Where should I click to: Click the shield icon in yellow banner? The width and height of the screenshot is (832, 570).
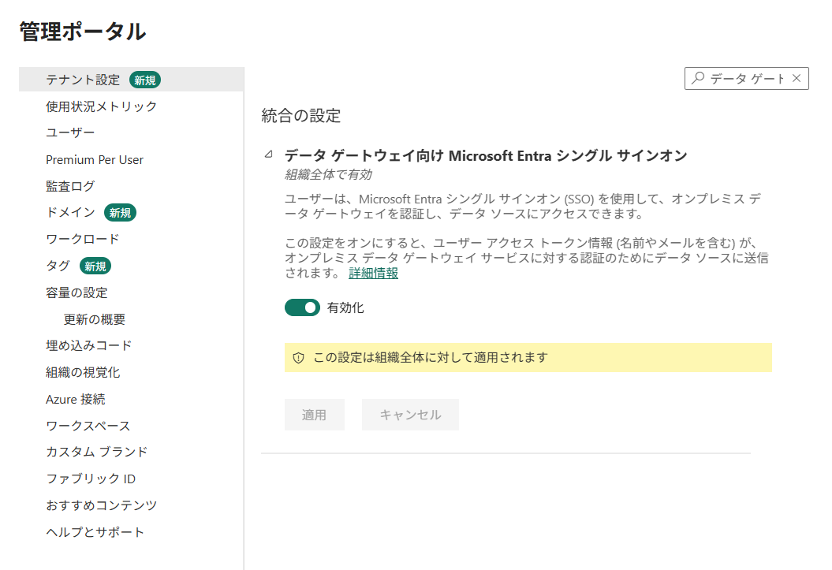[x=298, y=358]
